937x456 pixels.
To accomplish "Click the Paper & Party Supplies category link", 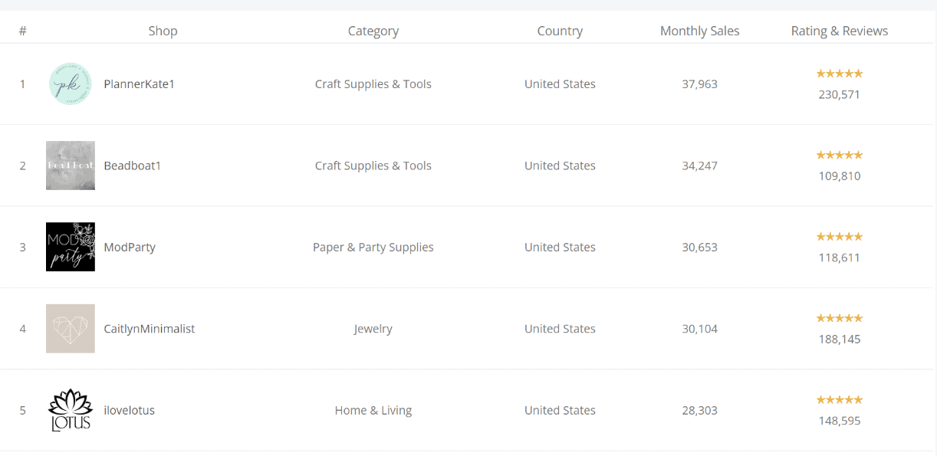I will pyautogui.click(x=373, y=247).
